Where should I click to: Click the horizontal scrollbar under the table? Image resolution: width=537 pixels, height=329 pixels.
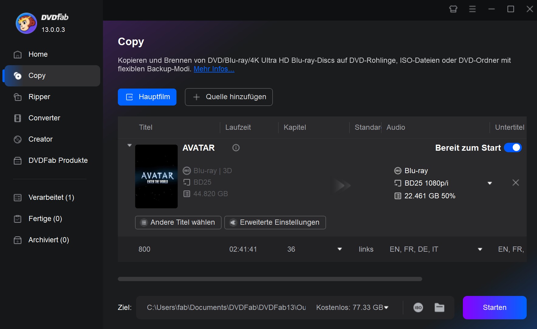point(270,279)
